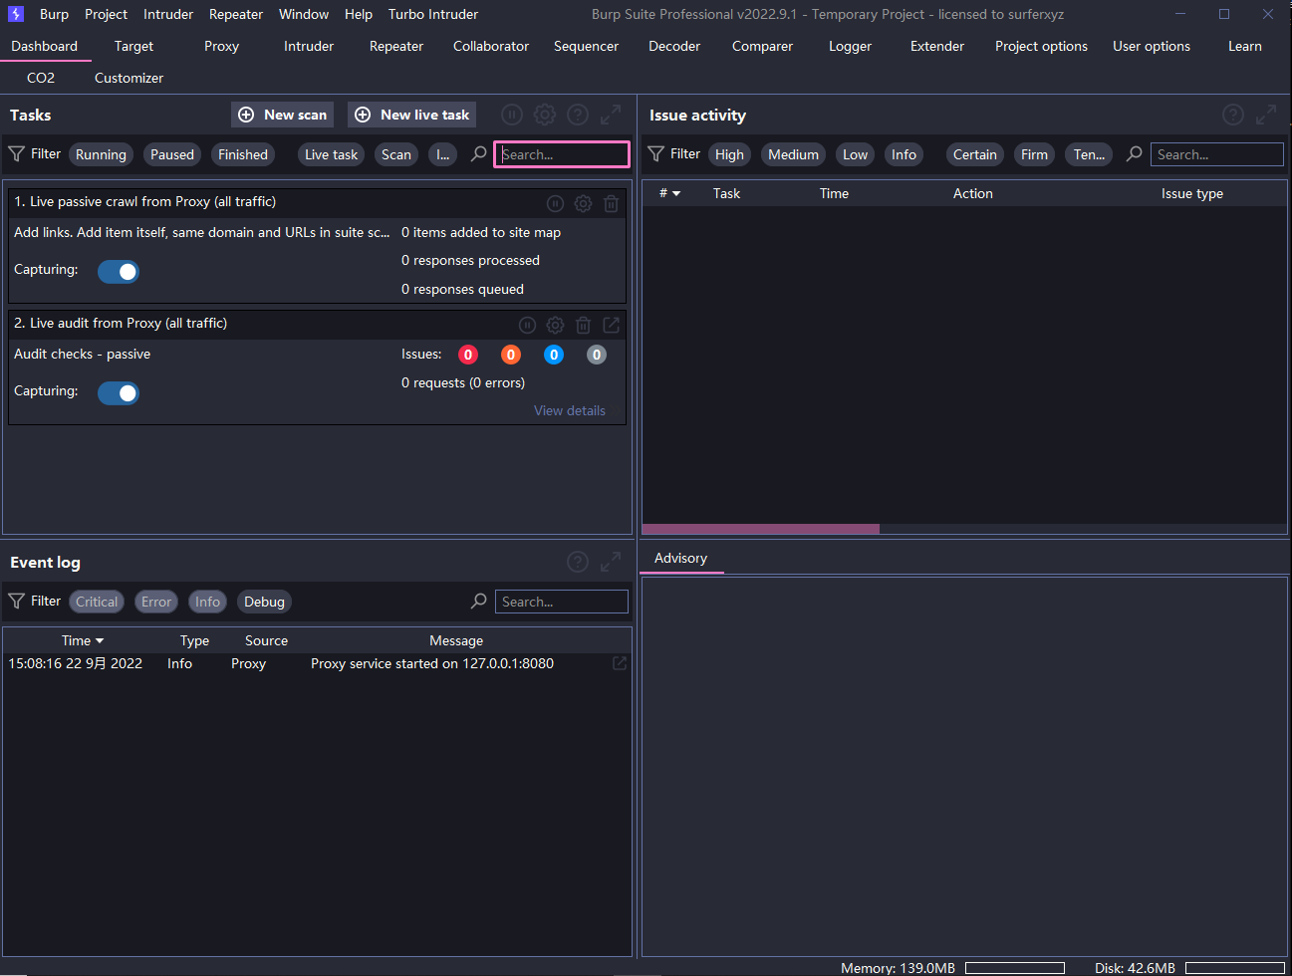Click the Burp Suite logo icon
Screen dimensions: 1292x976
click(16, 14)
